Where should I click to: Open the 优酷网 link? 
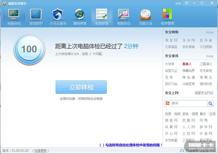[189, 120]
